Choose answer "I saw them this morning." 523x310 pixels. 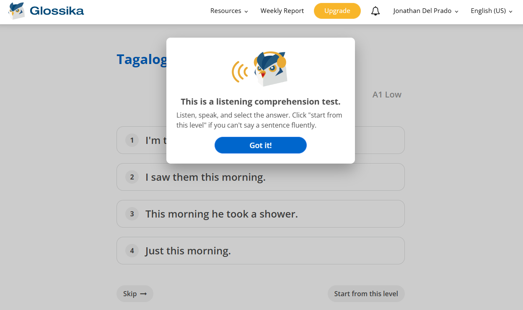[261, 177]
